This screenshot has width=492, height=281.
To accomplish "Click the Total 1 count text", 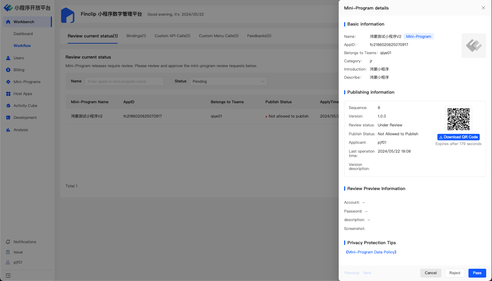I will coord(72,186).
